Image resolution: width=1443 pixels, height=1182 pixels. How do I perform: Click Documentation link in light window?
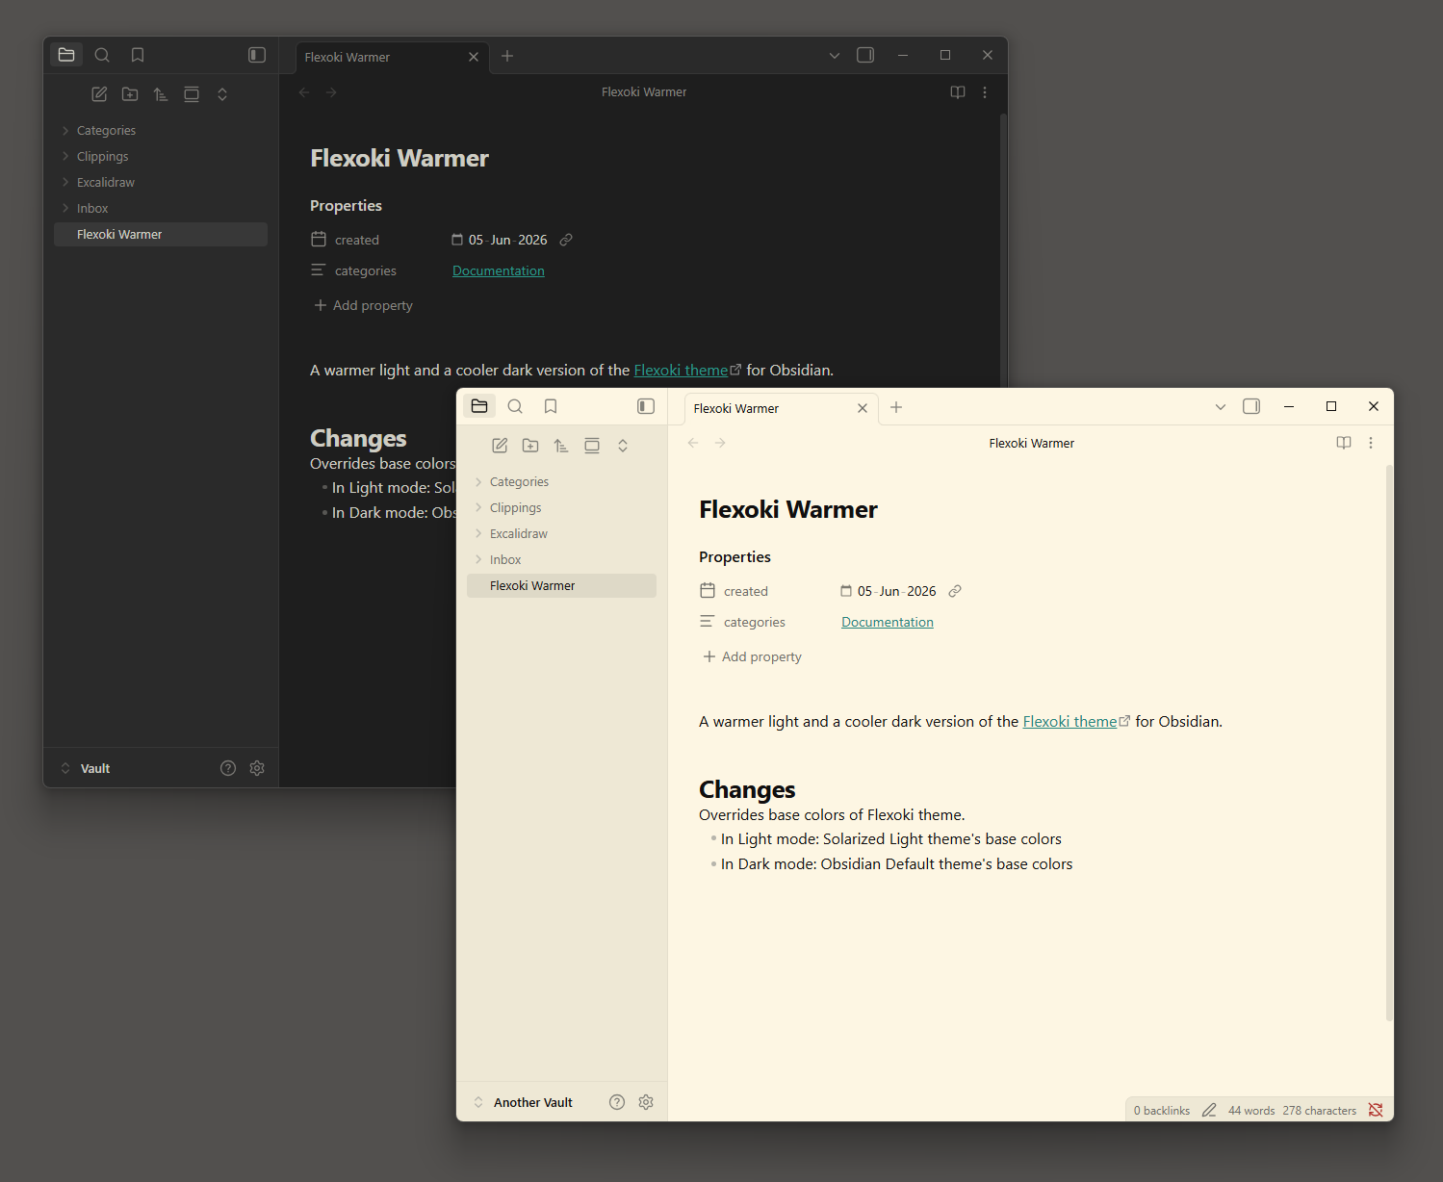pos(888,622)
